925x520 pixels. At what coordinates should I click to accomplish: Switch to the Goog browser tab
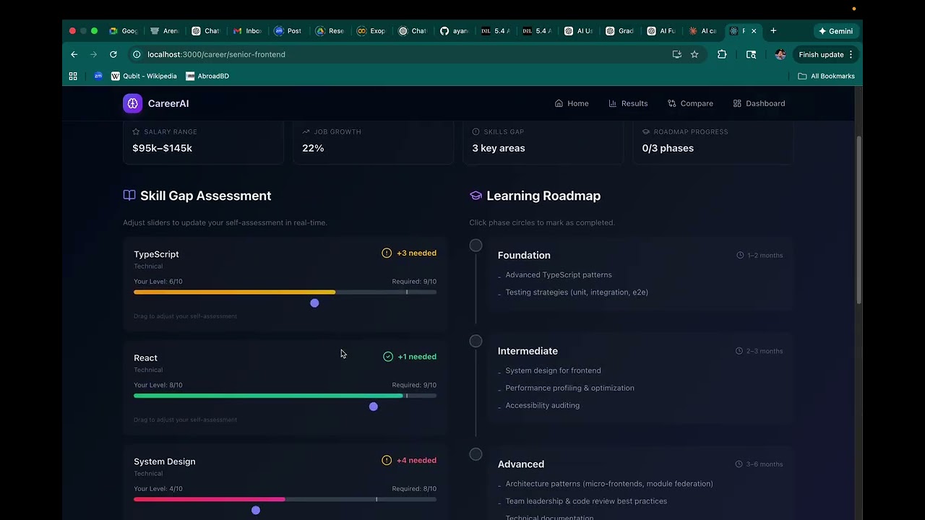coord(124,31)
